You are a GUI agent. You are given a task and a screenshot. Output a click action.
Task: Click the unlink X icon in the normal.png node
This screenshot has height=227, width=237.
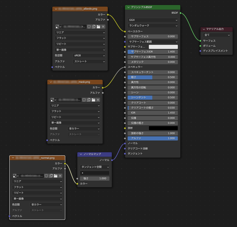click(60, 176)
